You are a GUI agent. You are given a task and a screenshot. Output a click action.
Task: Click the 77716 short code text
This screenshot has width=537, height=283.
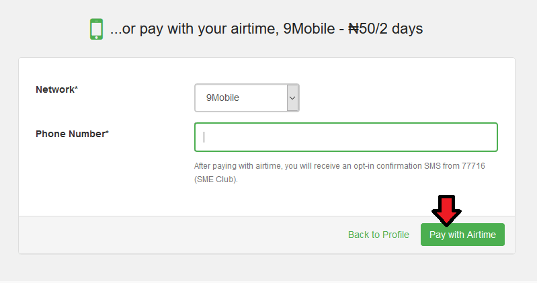pos(473,166)
